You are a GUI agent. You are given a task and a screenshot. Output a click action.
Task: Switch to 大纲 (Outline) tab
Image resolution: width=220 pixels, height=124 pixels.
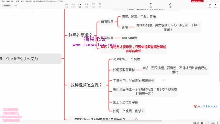pyautogui.click(x=15, y=5)
